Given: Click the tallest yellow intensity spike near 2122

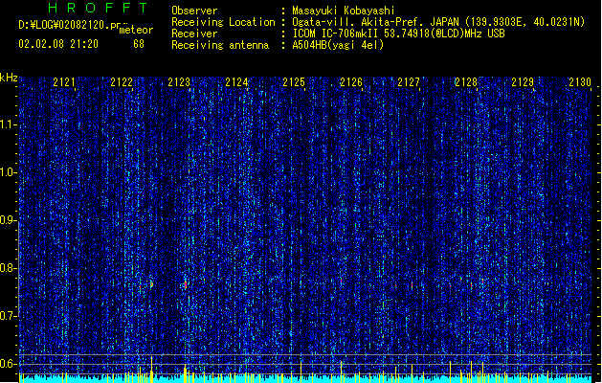Looking at the screenshot, I should tap(151, 370).
